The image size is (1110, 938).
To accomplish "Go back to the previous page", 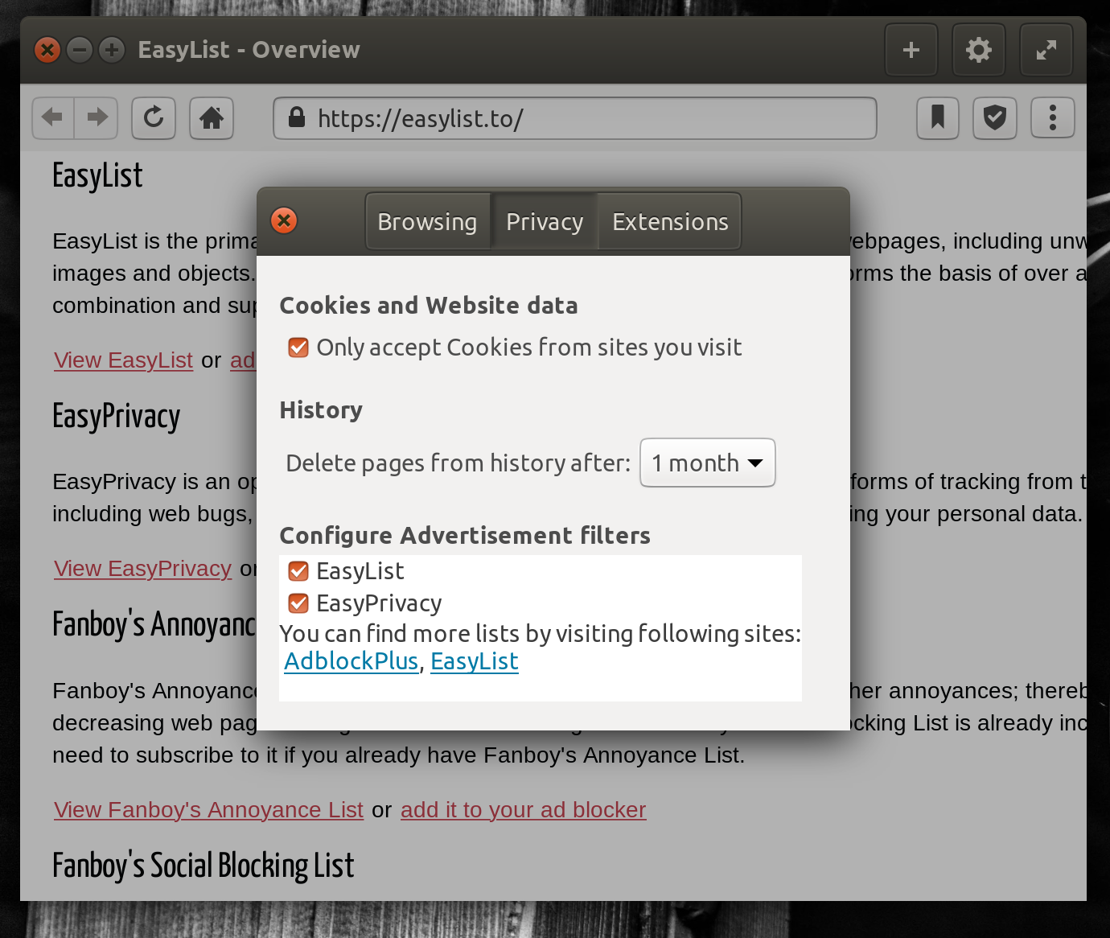I will [x=53, y=118].
